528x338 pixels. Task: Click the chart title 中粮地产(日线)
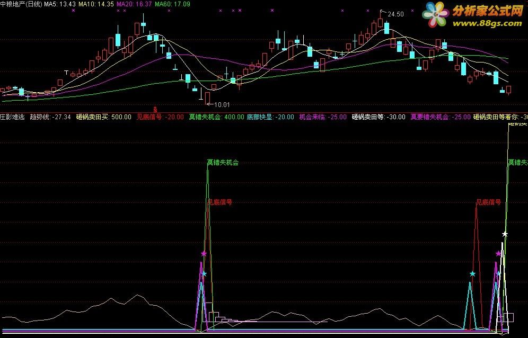21,4
